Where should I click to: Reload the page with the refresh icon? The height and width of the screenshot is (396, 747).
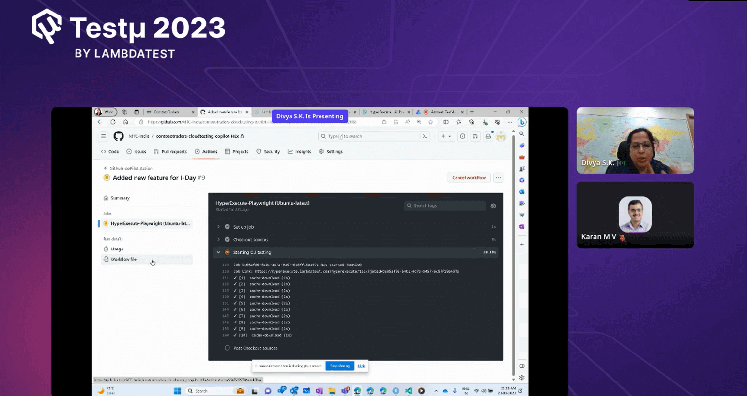[x=113, y=122]
